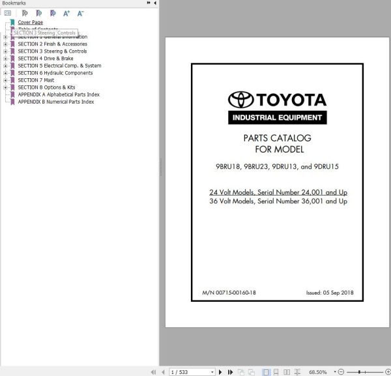Click the FOR MODEL text line
The image size is (391, 376).
[x=280, y=149]
